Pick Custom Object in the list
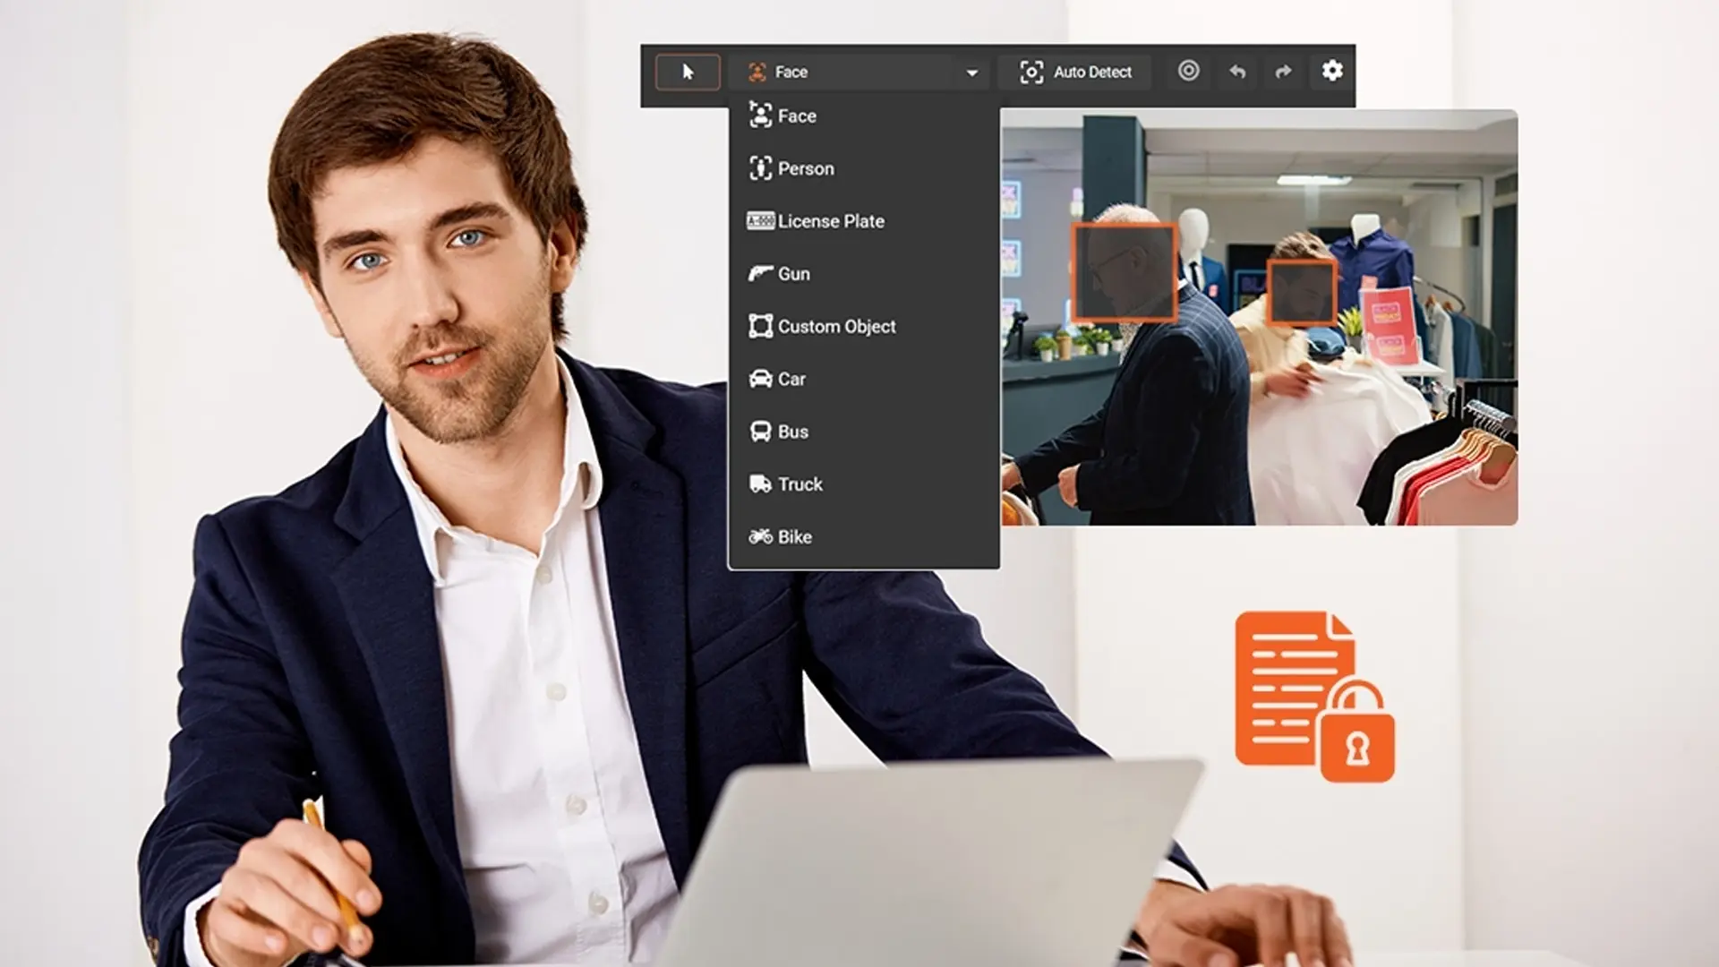This screenshot has width=1719, height=967. (x=835, y=327)
